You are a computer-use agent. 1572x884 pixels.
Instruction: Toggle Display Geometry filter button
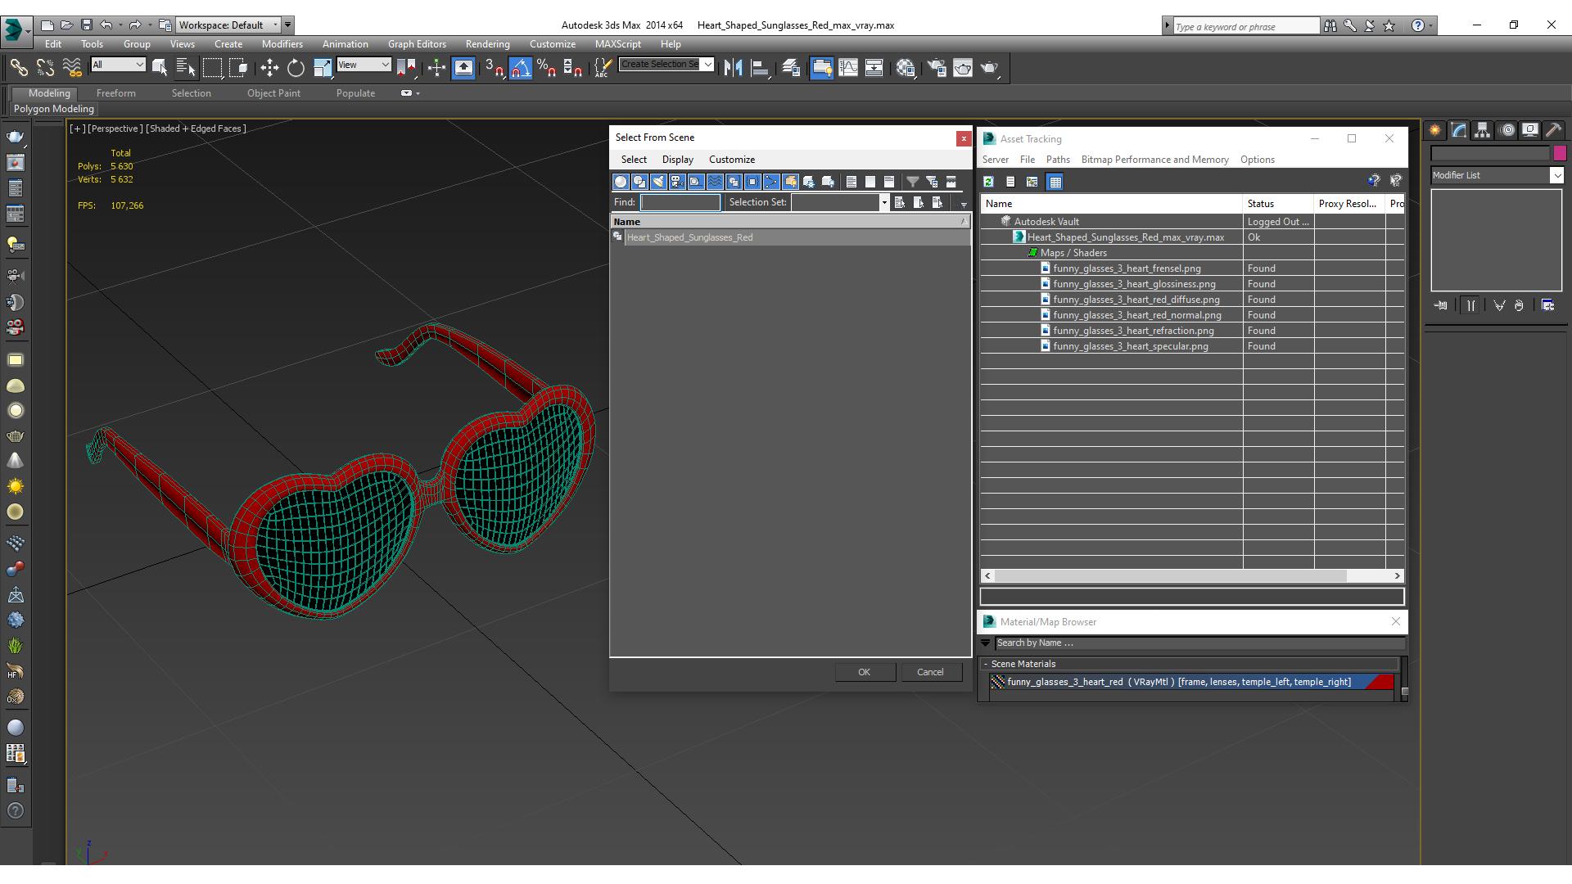pyautogui.click(x=621, y=182)
